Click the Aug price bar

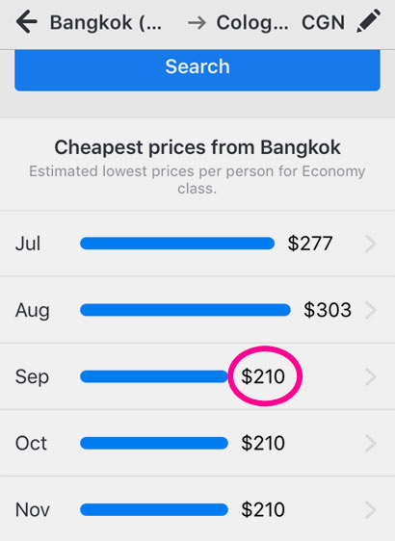(x=185, y=310)
